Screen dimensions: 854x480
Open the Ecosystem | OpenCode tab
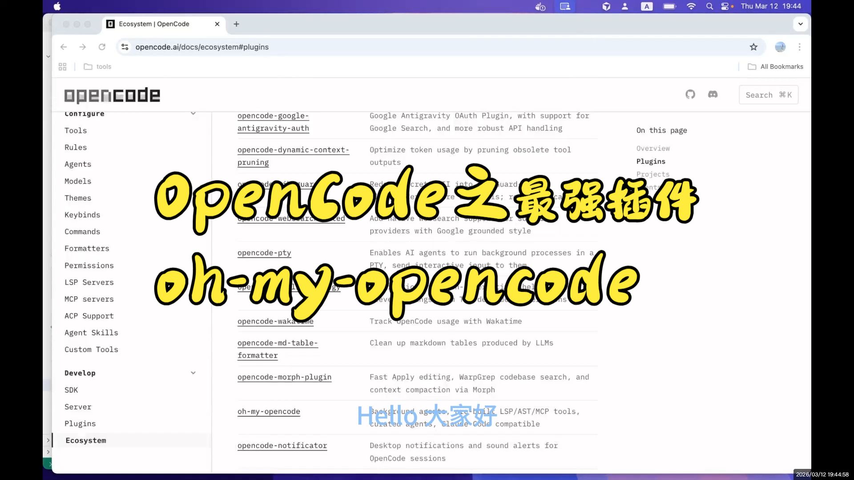[154, 24]
